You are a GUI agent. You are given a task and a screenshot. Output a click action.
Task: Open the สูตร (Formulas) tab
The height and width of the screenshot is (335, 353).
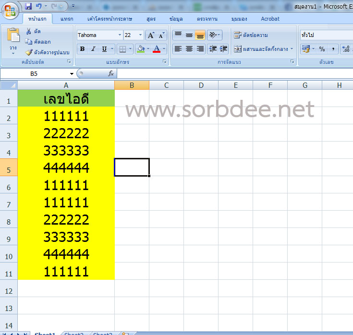151,19
